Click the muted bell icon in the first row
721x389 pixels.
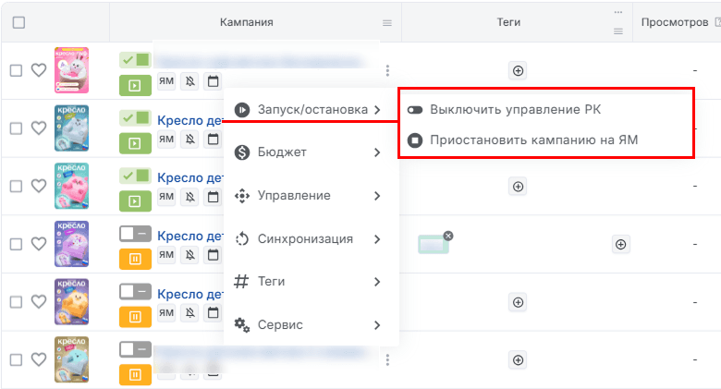click(189, 81)
